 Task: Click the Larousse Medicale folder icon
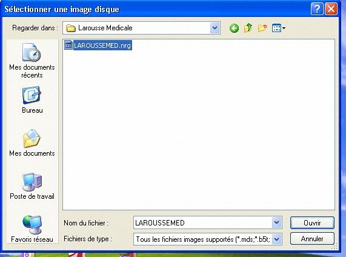coord(71,28)
